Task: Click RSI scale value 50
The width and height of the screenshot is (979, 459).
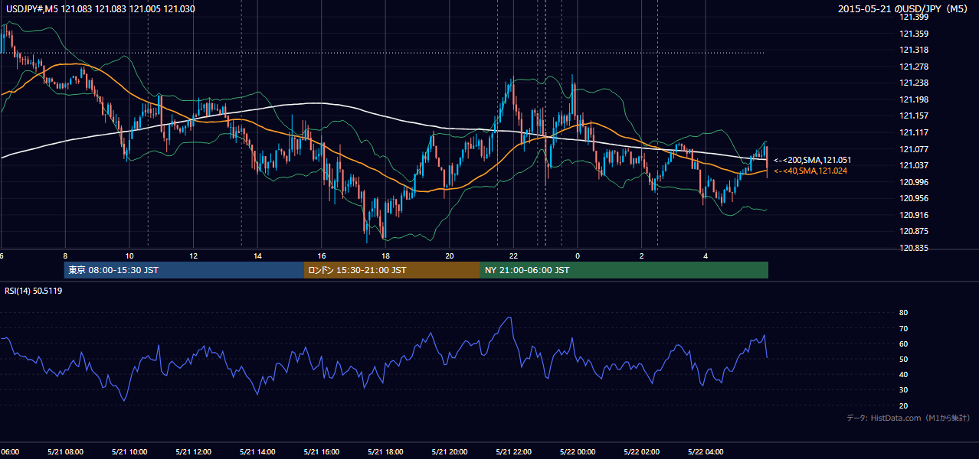Action: 903,359
